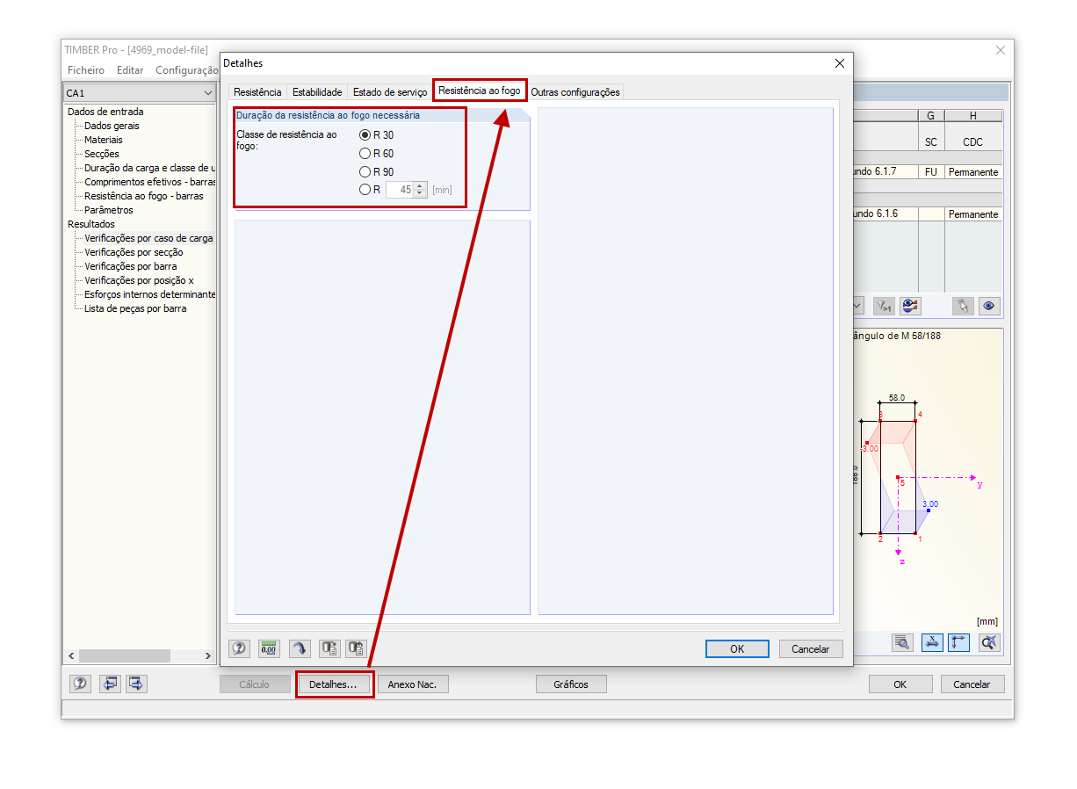The image size is (1077, 789).
Task: Toggle the section dimensions icon
Action: click(x=958, y=642)
